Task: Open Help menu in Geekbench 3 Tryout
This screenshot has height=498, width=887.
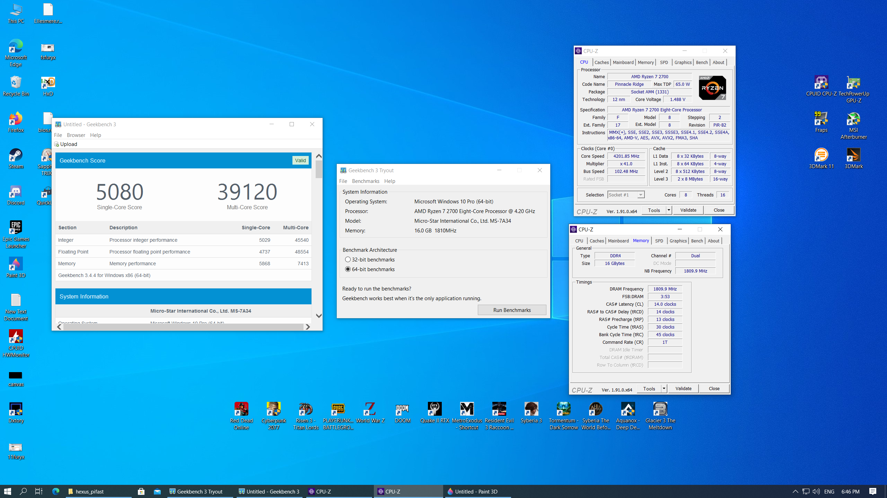Action: tap(389, 181)
